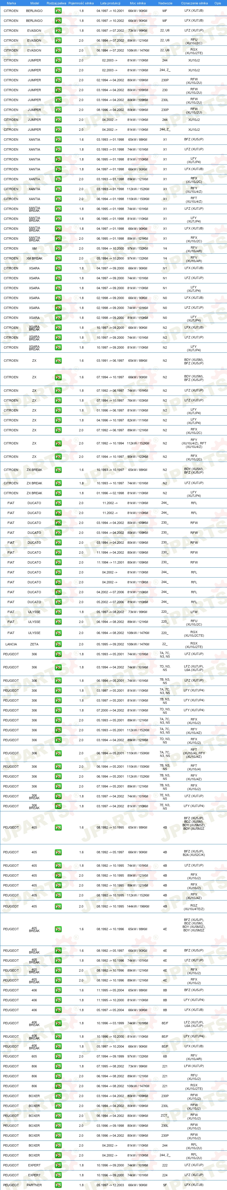This screenshot has height=1190, width=227.
Task: Click fuel icon in BERLINGO 05.1997 row
Action: coord(58,21)
